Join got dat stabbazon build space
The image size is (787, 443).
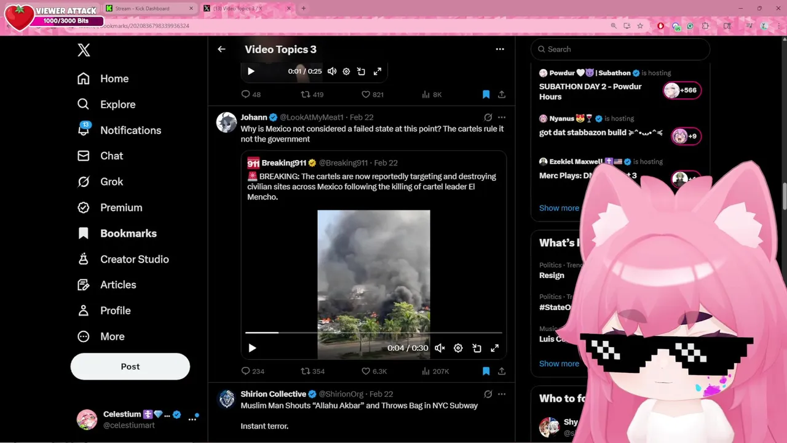click(601, 132)
